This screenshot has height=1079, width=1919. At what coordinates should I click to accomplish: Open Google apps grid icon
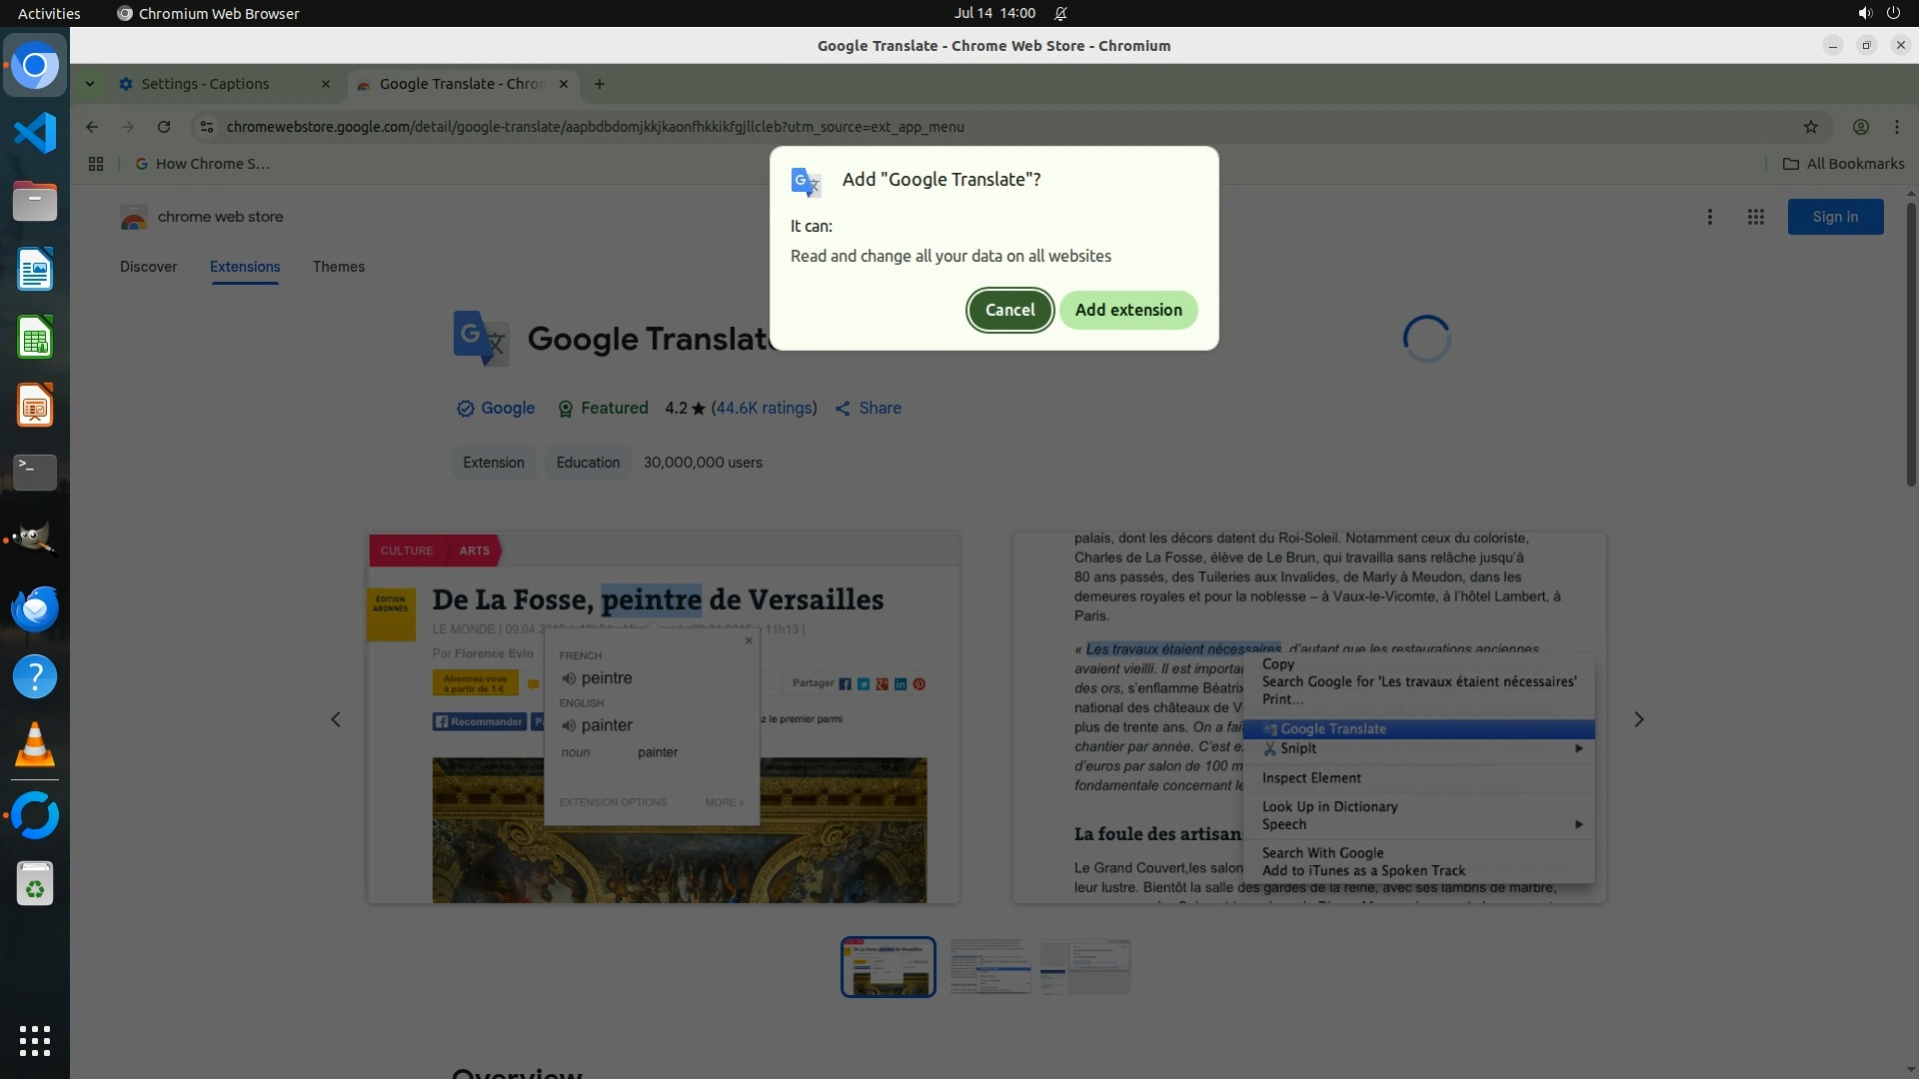tap(1755, 217)
